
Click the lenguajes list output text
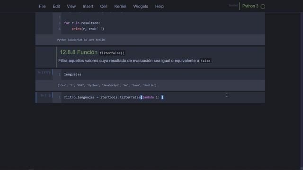[107, 85]
